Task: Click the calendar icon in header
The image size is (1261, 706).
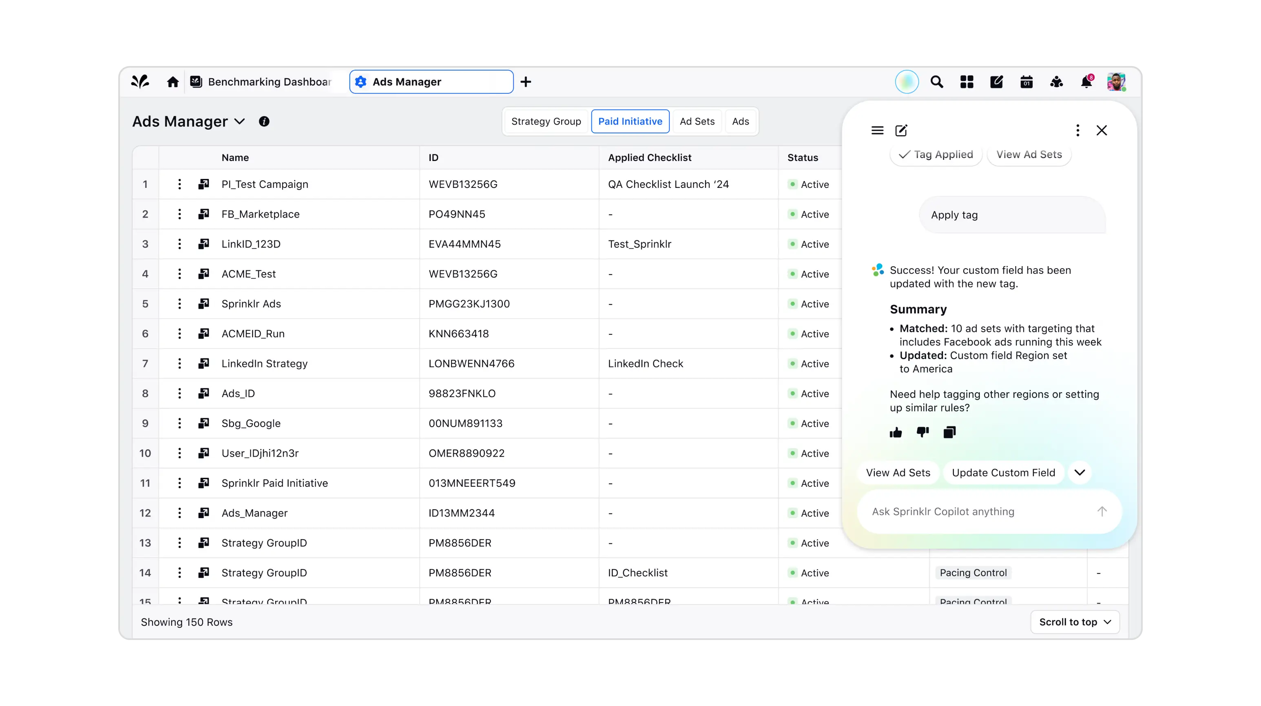Action: click(1026, 82)
